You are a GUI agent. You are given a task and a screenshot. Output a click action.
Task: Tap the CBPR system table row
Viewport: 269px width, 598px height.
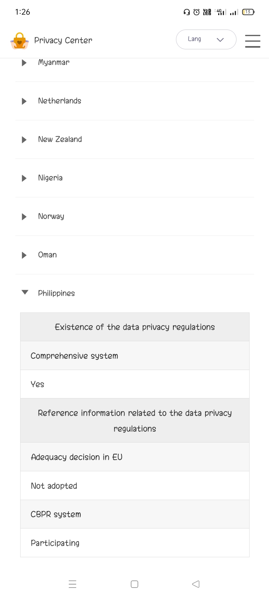(x=134, y=514)
